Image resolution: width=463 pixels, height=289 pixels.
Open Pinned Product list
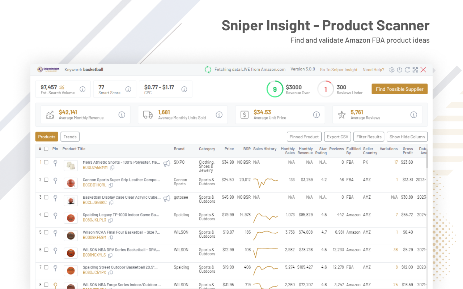tap(304, 137)
